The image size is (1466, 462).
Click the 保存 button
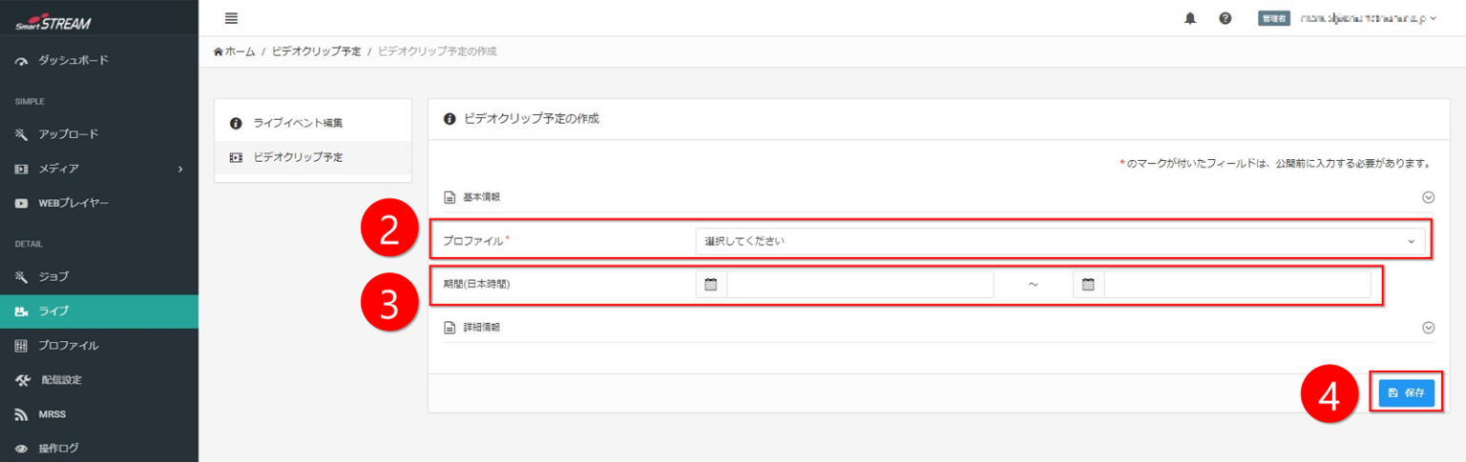click(1406, 392)
